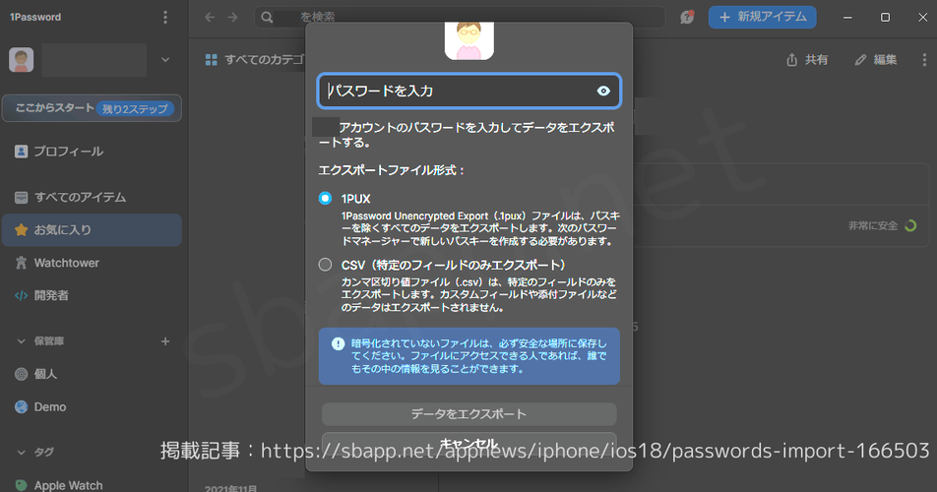
Task: Go back with the left arrow
Action: 209,18
